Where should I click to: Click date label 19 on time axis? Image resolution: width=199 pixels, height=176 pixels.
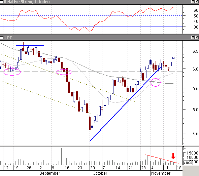point(16,168)
